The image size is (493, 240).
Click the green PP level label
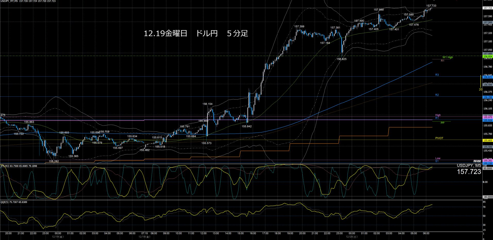pyautogui.click(x=442, y=123)
